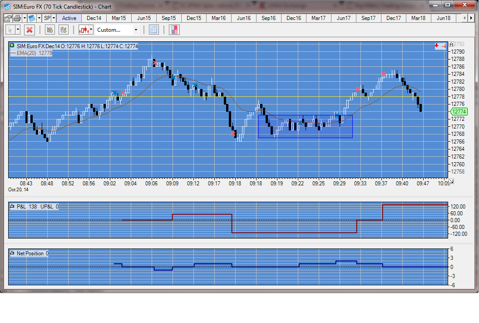479x323 pixels.
Task: Click the add study icon
Action: click(x=49, y=30)
